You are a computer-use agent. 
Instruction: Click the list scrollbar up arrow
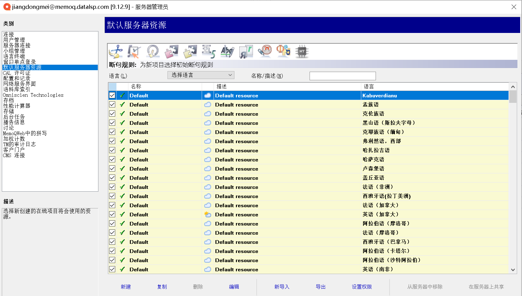pos(513,87)
